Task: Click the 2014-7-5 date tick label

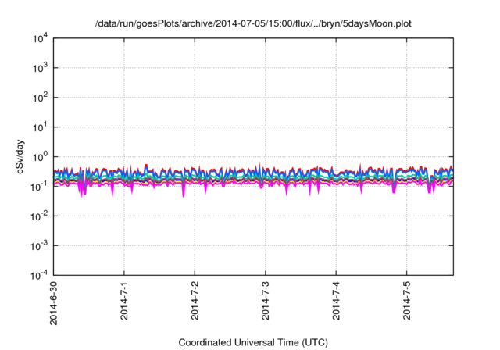Action: [406, 300]
